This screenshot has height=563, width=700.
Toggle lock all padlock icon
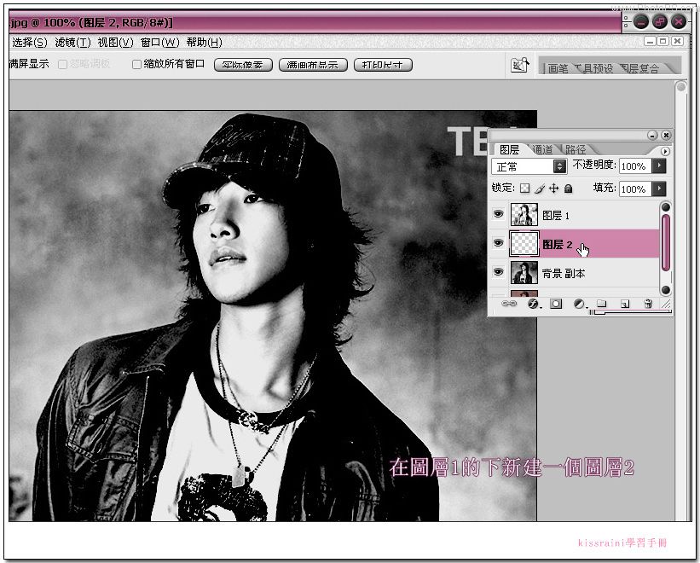[x=569, y=189]
